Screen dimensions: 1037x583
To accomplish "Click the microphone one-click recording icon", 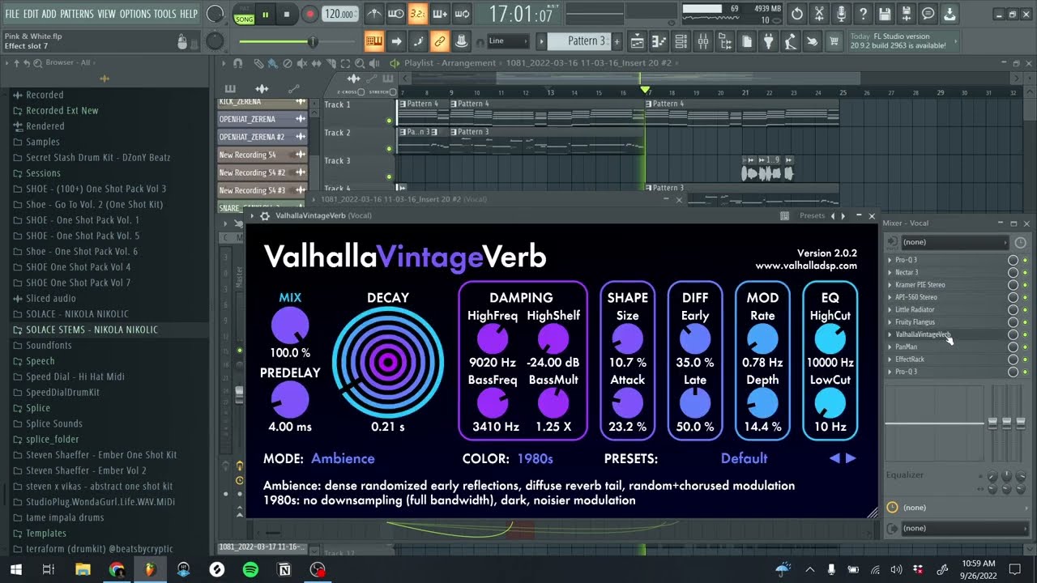I will tap(841, 14).
